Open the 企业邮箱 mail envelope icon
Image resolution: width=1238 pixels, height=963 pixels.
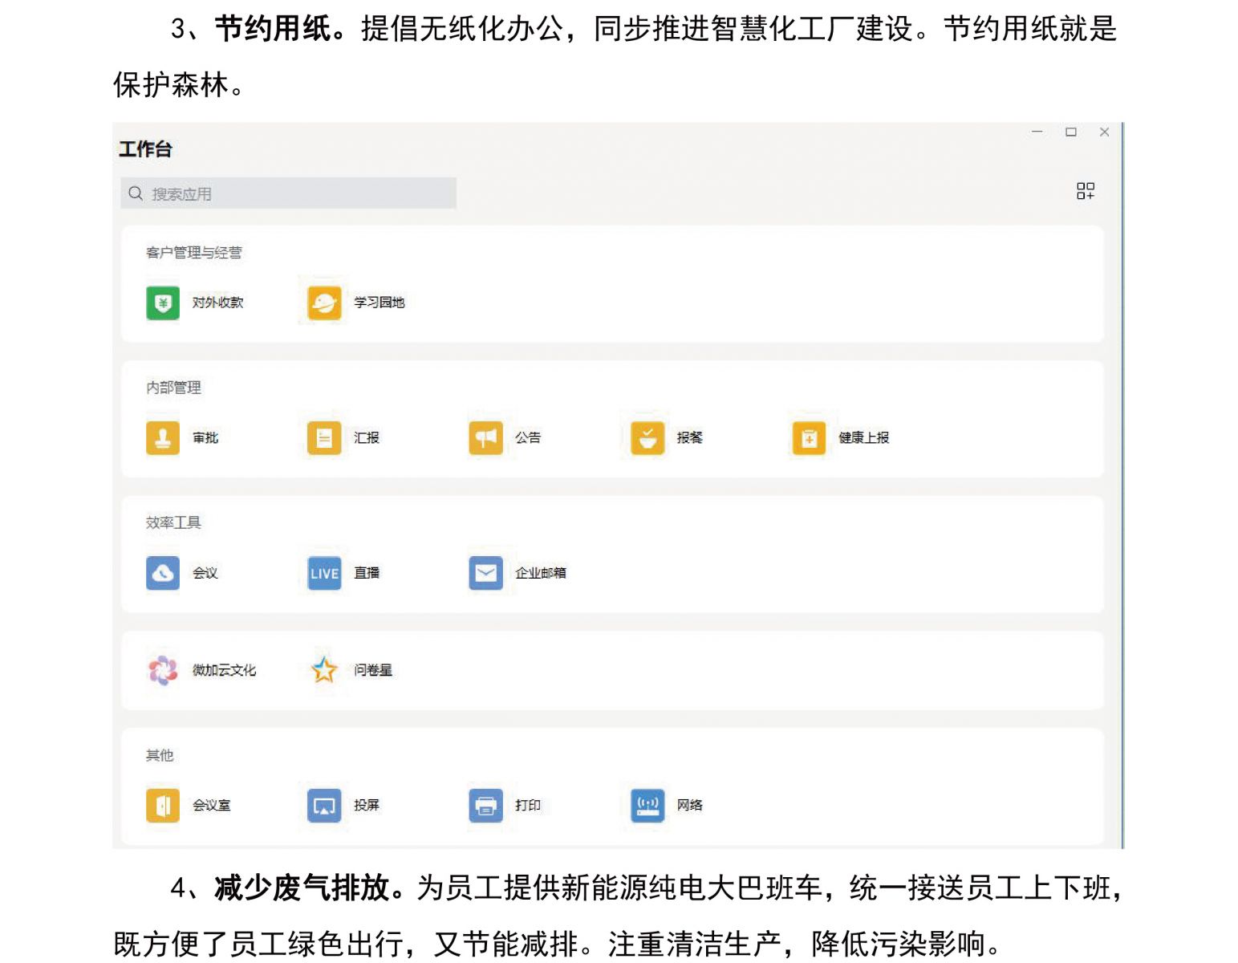point(485,573)
